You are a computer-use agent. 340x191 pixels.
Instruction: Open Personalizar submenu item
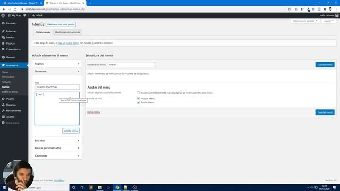tap(8, 77)
